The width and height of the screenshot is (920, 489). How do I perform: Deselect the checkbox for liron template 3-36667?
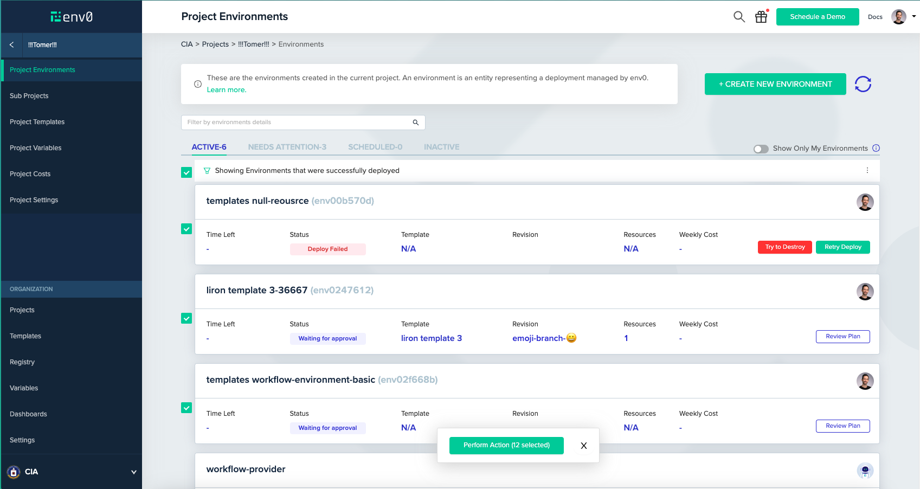(x=186, y=318)
